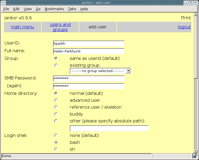Click the UserID: label
Screen dimensions: 199x160
point(12,43)
